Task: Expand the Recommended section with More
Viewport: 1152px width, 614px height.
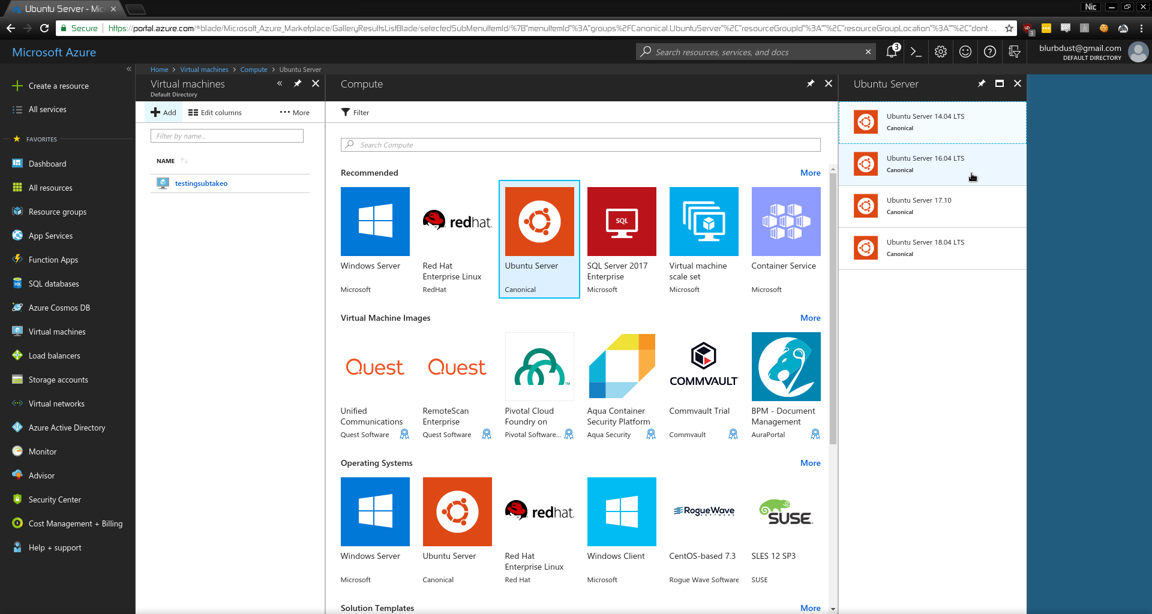Action: pos(811,173)
